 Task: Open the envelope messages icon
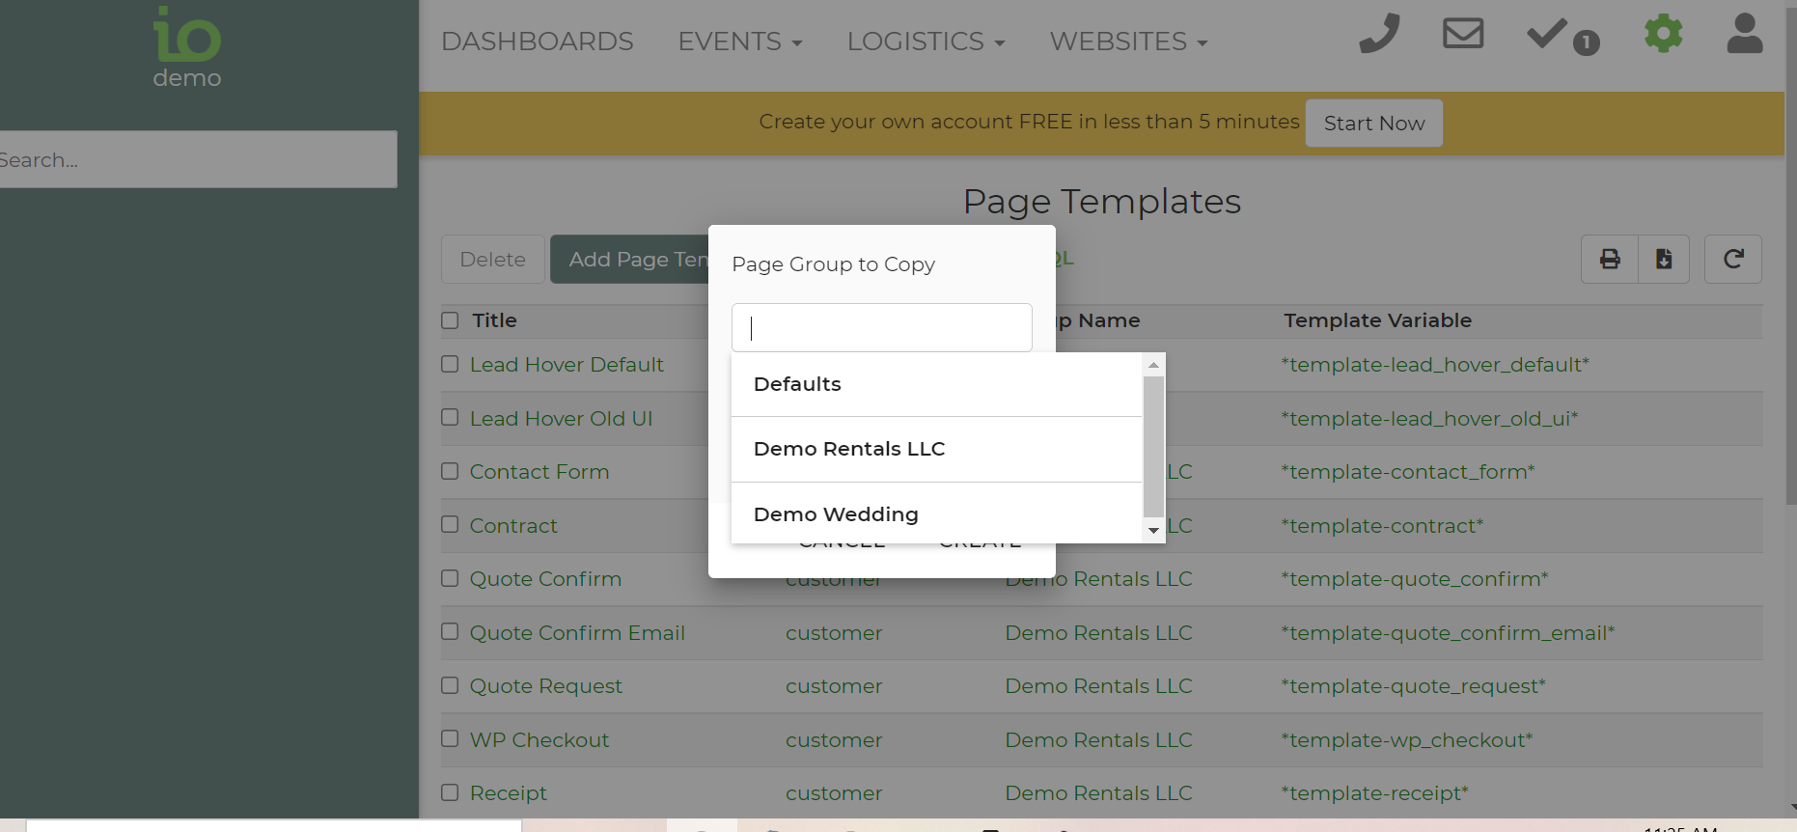1463,34
